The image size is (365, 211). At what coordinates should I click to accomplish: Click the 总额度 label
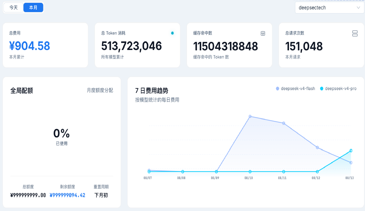(28, 187)
